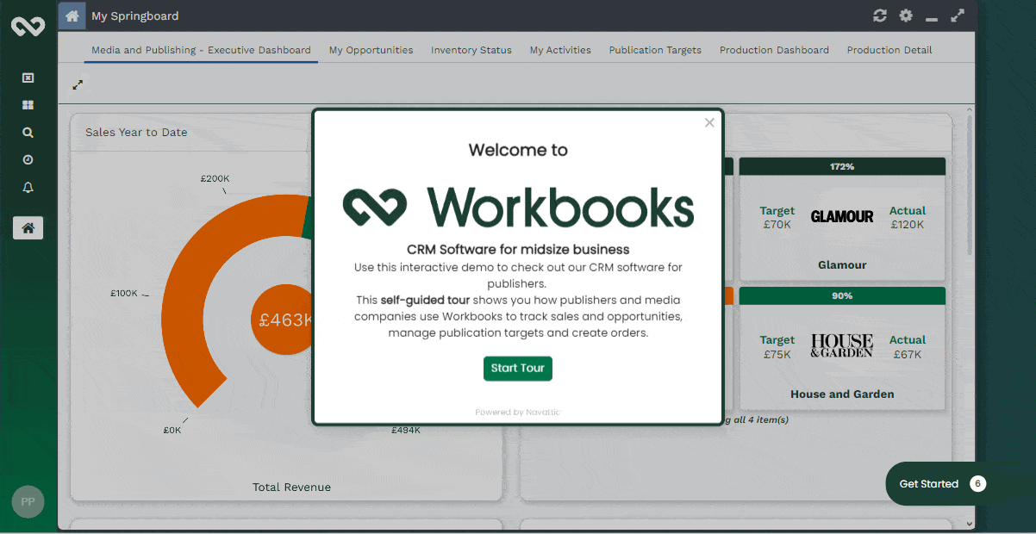1036x534 pixels.
Task: Open the Inventory Status tab
Action: point(471,50)
